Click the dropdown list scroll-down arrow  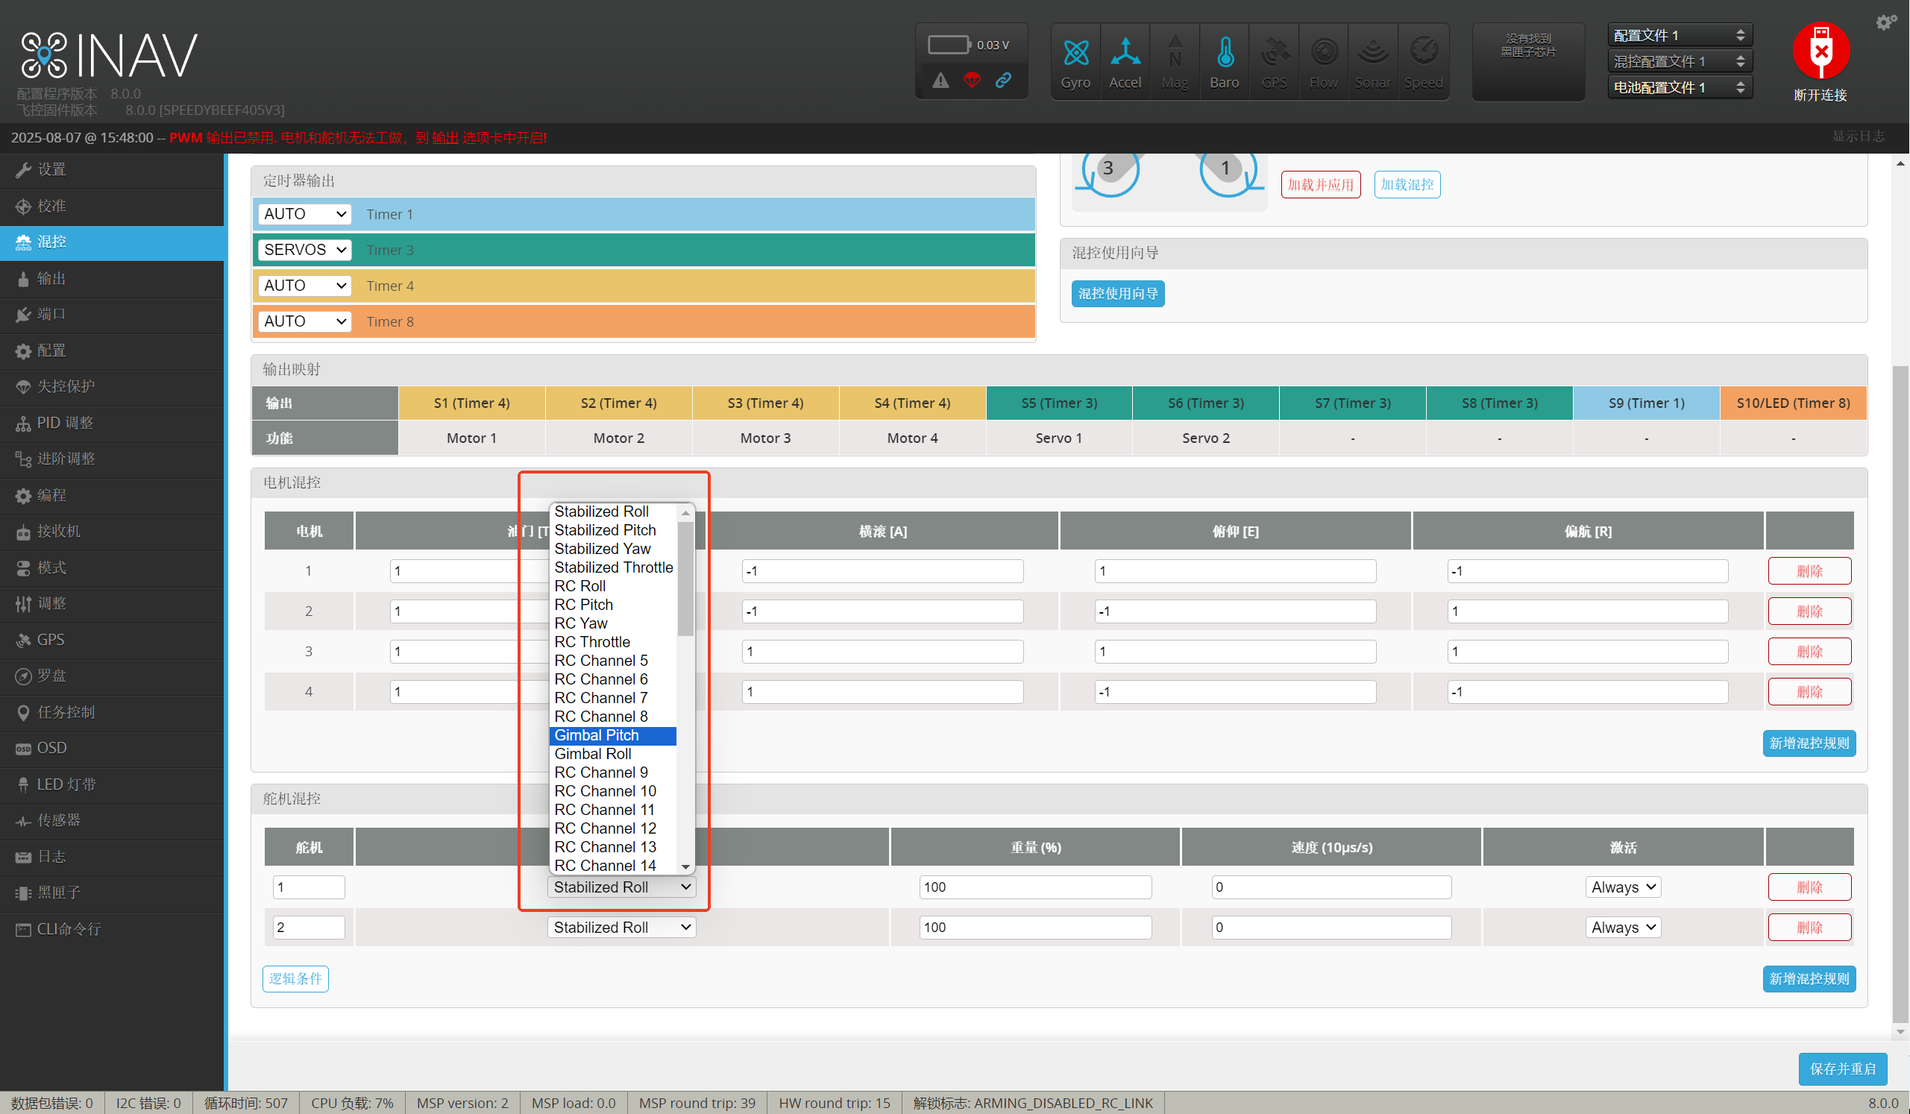click(685, 867)
